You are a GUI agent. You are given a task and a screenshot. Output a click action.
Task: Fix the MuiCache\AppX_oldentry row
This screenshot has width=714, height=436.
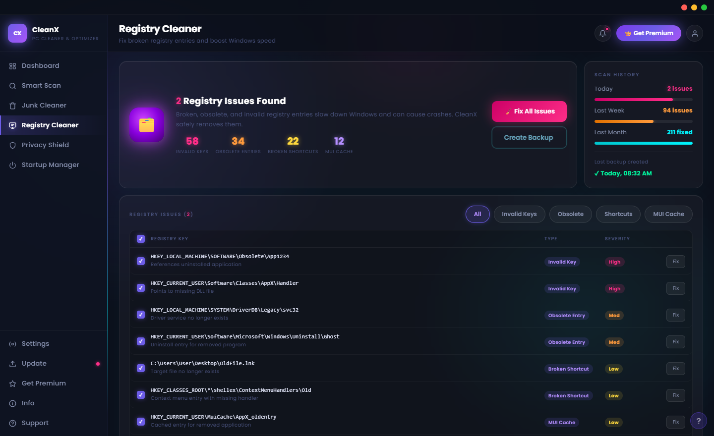pyautogui.click(x=676, y=422)
